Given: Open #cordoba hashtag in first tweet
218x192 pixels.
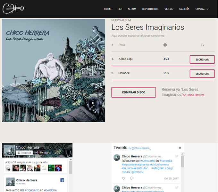Looking at the screenshot, I should tap(166, 161).
